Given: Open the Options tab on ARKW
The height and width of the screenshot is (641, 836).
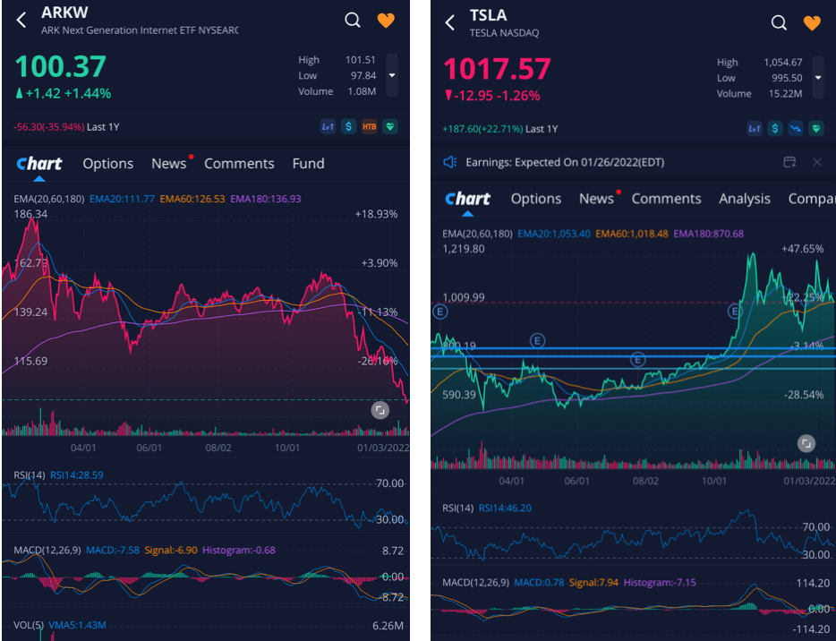Looking at the screenshot, I should coord(107,164).
